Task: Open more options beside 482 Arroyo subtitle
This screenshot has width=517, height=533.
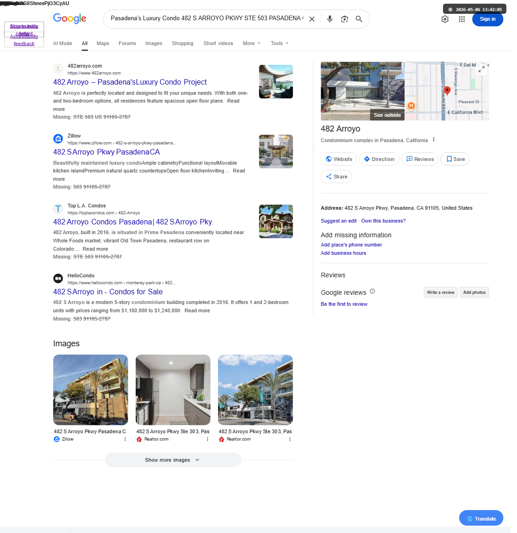Action: click(x=433, y=140)
